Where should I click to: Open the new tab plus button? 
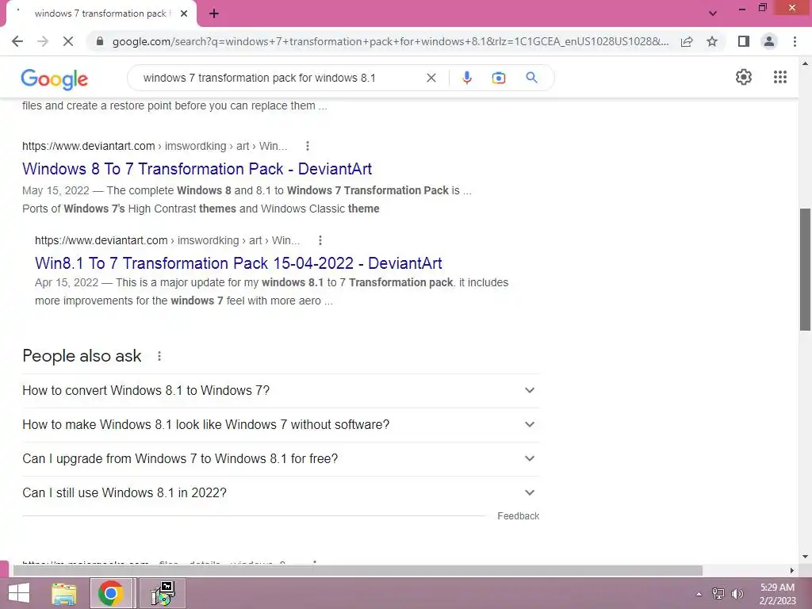(214, 13)
